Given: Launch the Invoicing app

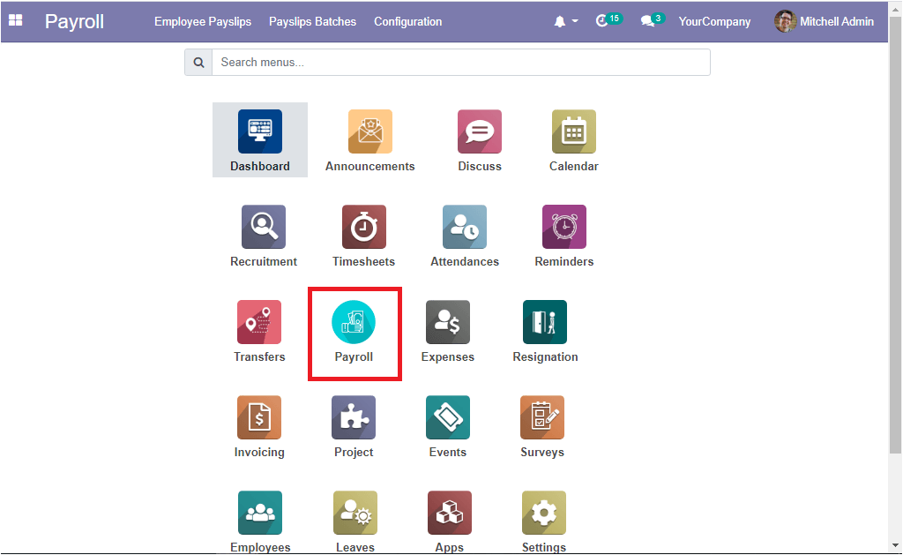Looking at the screenshot, I should 259,418.
